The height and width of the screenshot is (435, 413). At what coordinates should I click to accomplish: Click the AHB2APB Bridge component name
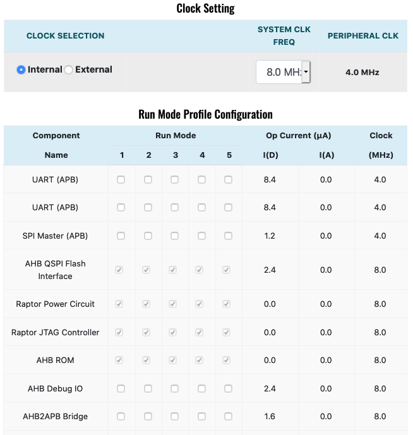point(55,417)
